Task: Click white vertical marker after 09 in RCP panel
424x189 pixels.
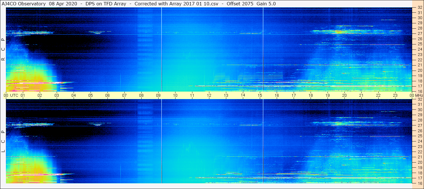Action: click(x=161, y=49)
